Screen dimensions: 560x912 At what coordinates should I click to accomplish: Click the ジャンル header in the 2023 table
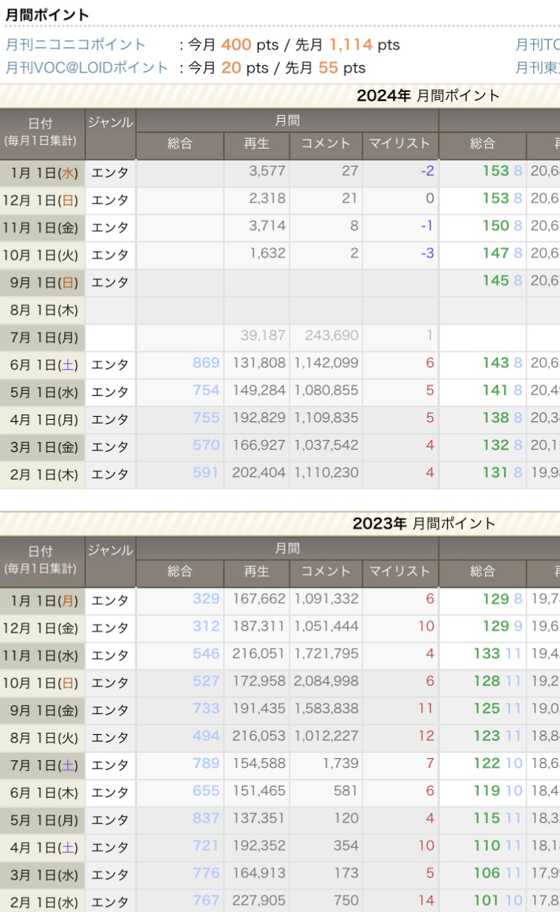point(110,550)
